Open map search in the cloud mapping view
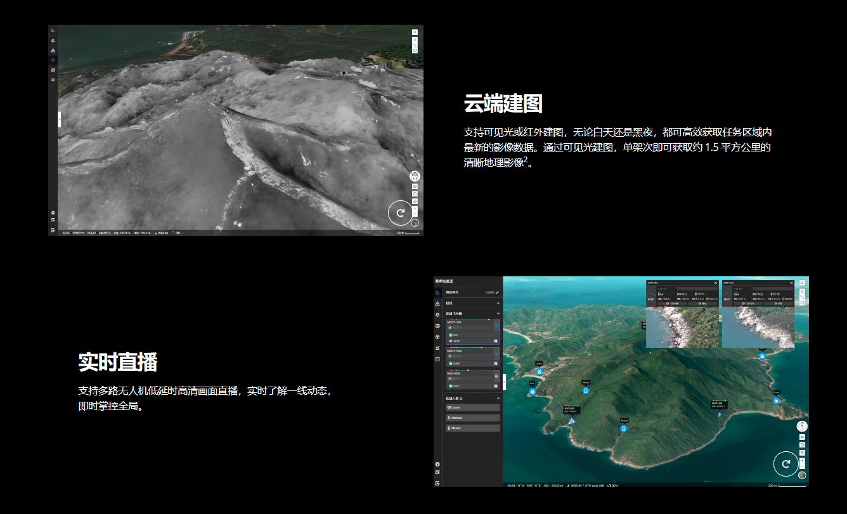The image size is (847, 514). pyautogui.click(x=415, y=32)
